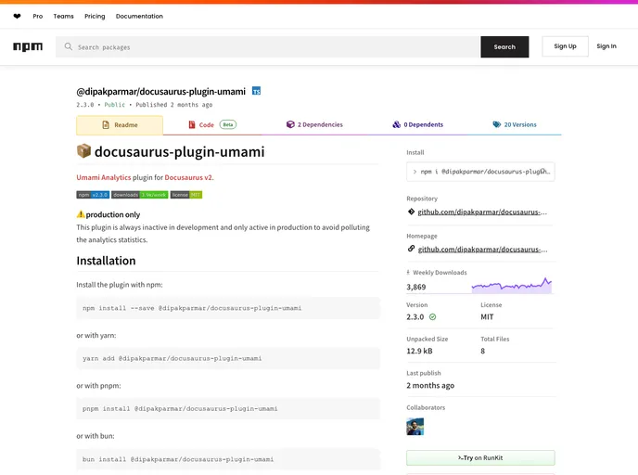Open the Homepage github.com link
Image resolution: width=638 pixels, height=475 pixels.
482,250
